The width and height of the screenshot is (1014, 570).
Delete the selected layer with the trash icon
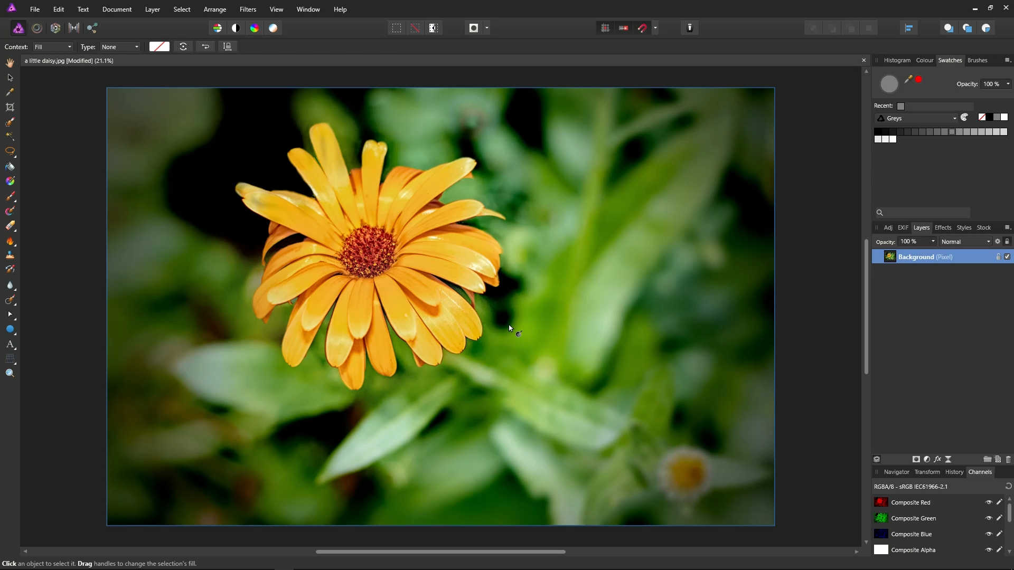(1008, 459)
